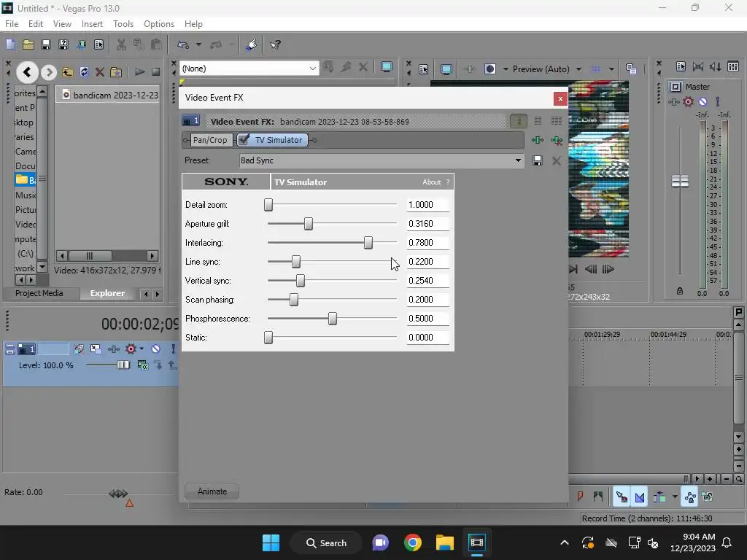
Task: Toggle Mute on the Master bus
Action: [703, 101]
